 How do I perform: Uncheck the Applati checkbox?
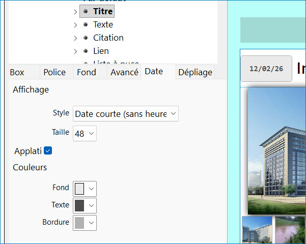click(x=48, y=151)
